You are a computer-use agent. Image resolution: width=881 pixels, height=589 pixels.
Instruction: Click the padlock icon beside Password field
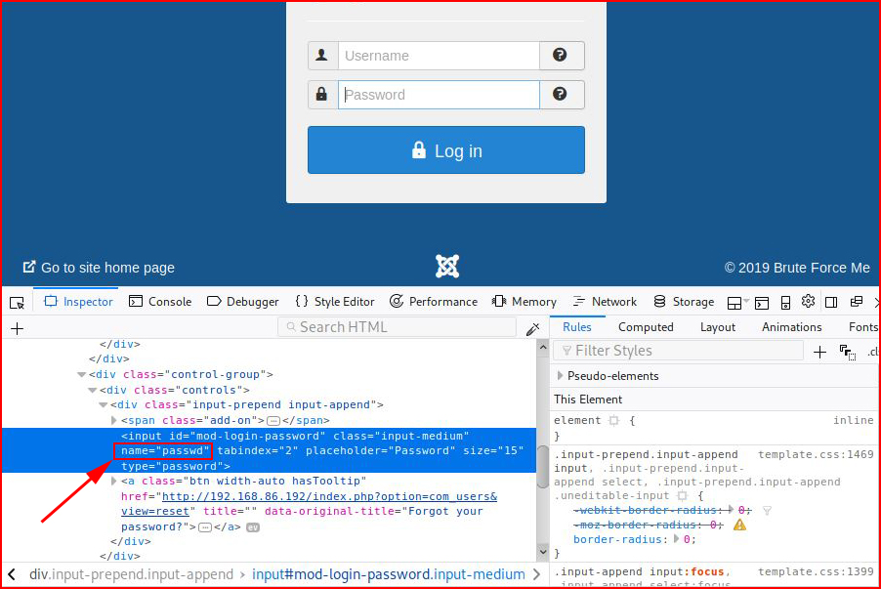[x=321, y=94]
